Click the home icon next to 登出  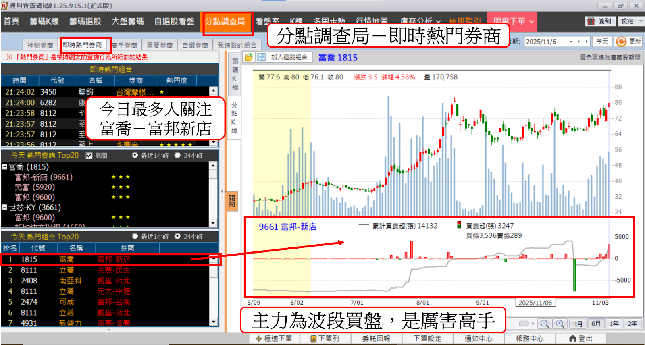[x=572, y=339]
